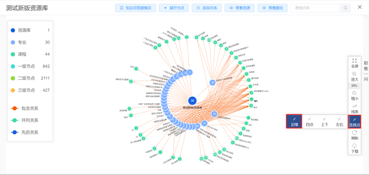
Task: Open the line style (线条) tool
Action: pos(354,106)
